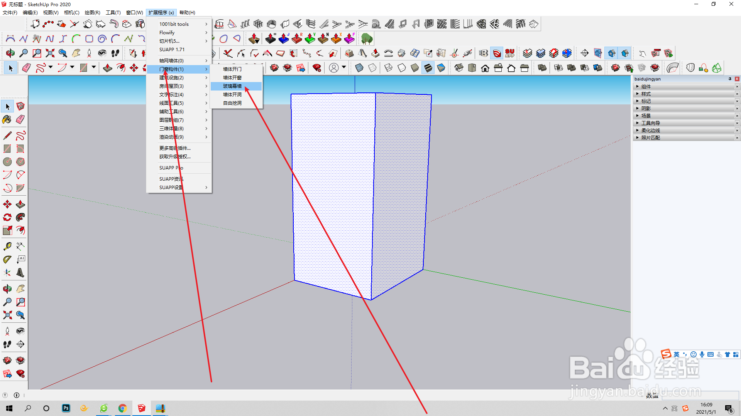The height and width of the screenshot is (416, 741).
Task: Choose the Rotate tool
Action: pyautogui.click(x=7, y=217)
